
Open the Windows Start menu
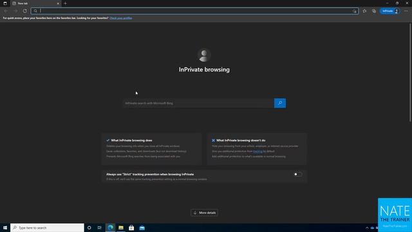click(x=5, y=227)
